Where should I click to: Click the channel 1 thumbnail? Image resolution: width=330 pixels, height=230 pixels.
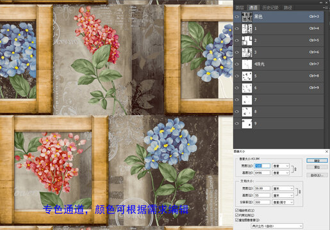point(247,29)
